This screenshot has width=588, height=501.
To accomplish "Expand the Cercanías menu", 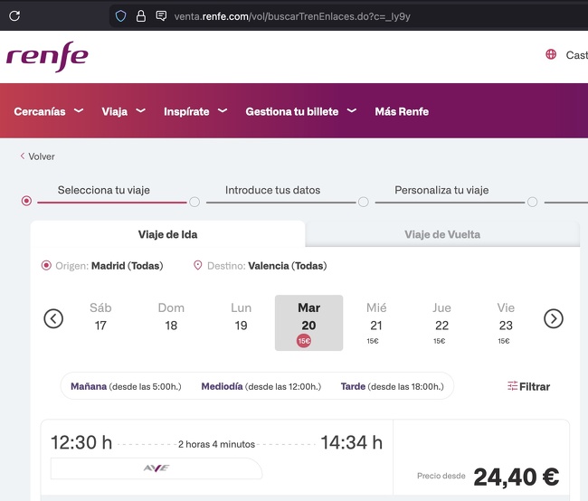I will (48, 111).
